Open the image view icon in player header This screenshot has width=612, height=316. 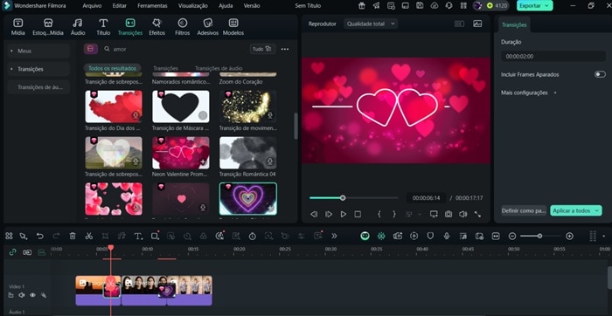pos(477,24)
